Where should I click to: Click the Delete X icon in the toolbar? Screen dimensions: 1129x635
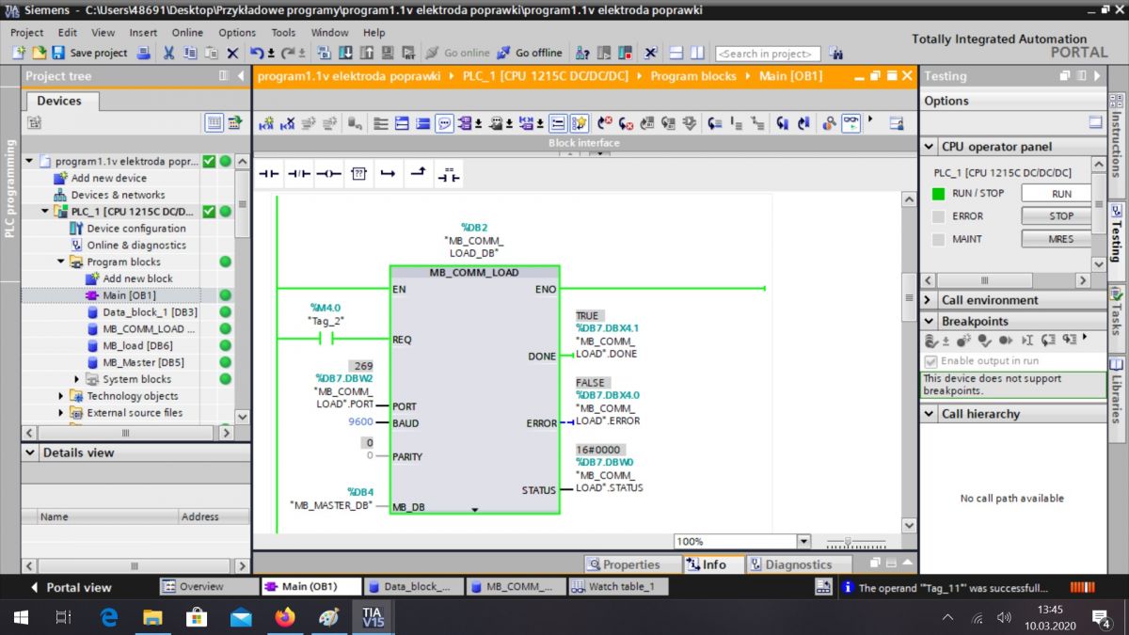(x=232, y=53)
